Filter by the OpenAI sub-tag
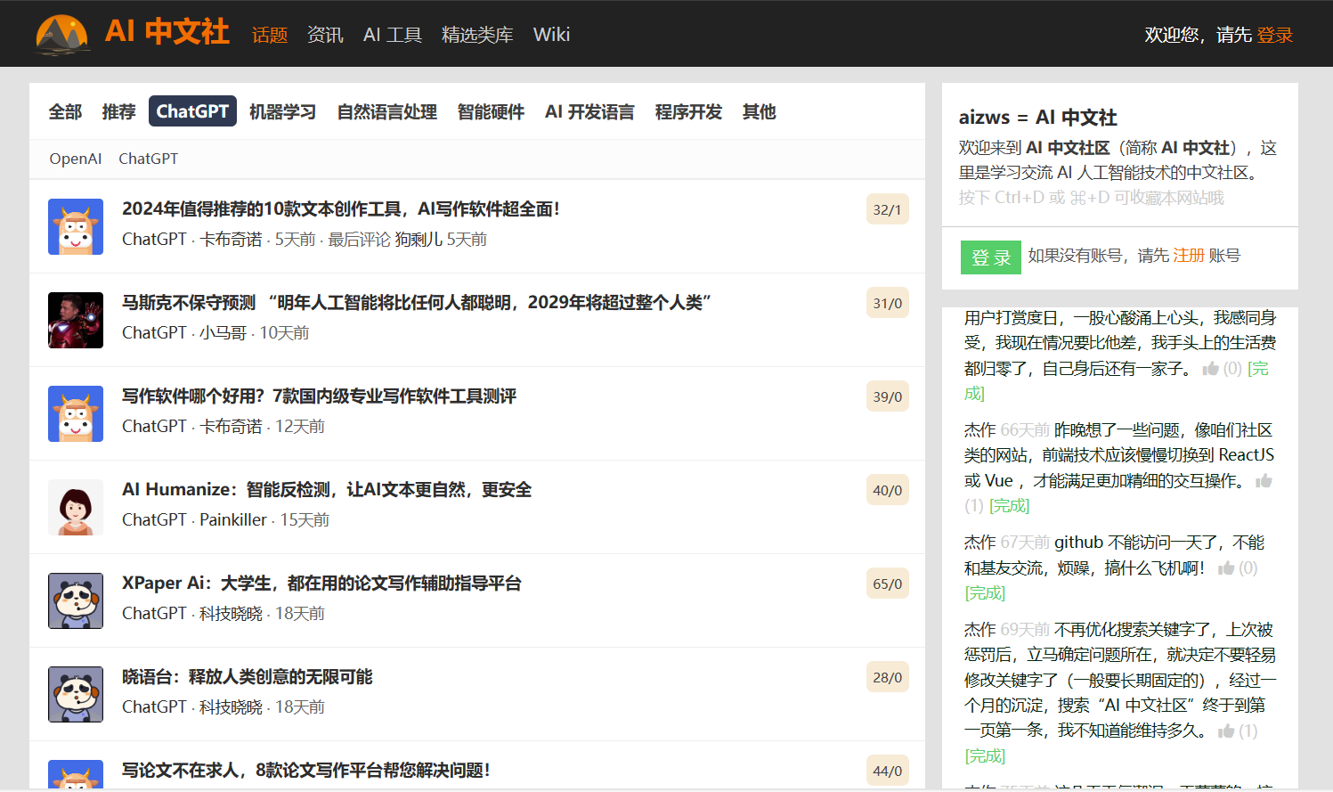Image resolution: width=1333 pixels, height=792 pixels. tap(76, 159)
